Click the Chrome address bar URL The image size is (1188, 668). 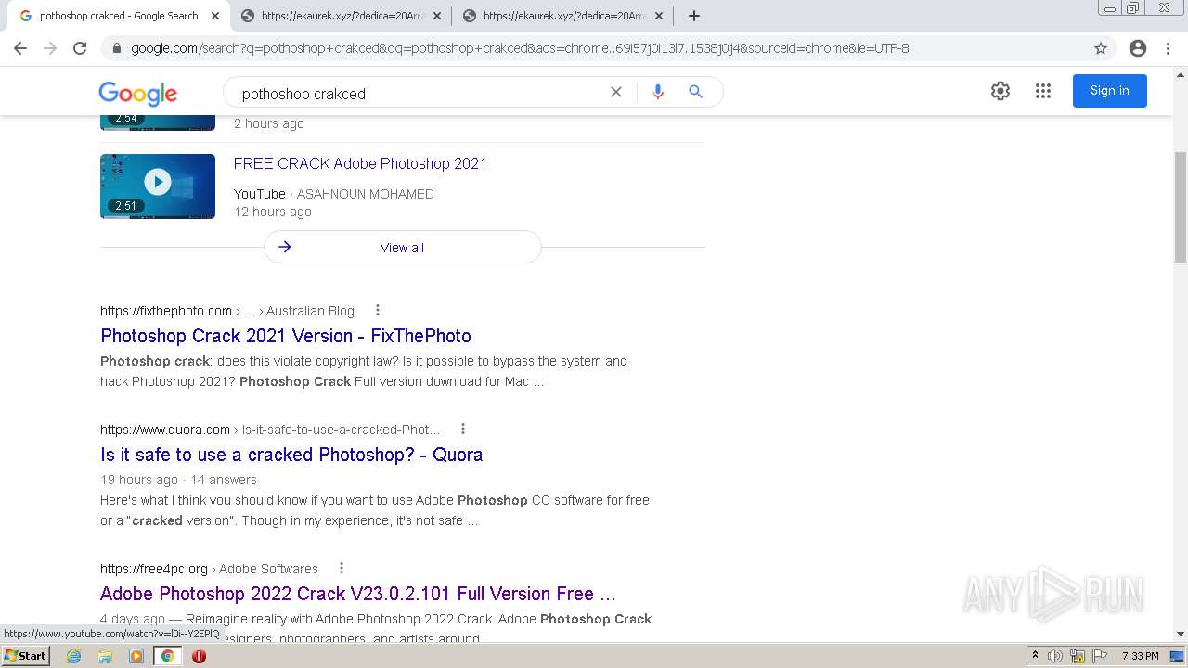[x=520, y=48]
